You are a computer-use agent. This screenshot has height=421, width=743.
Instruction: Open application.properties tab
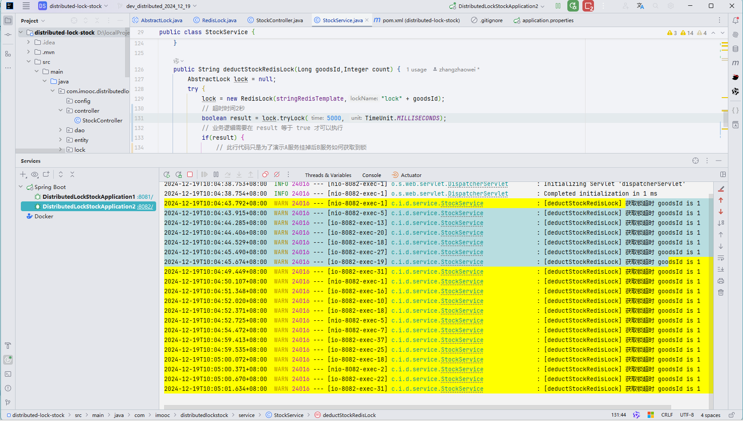point(543,20)
